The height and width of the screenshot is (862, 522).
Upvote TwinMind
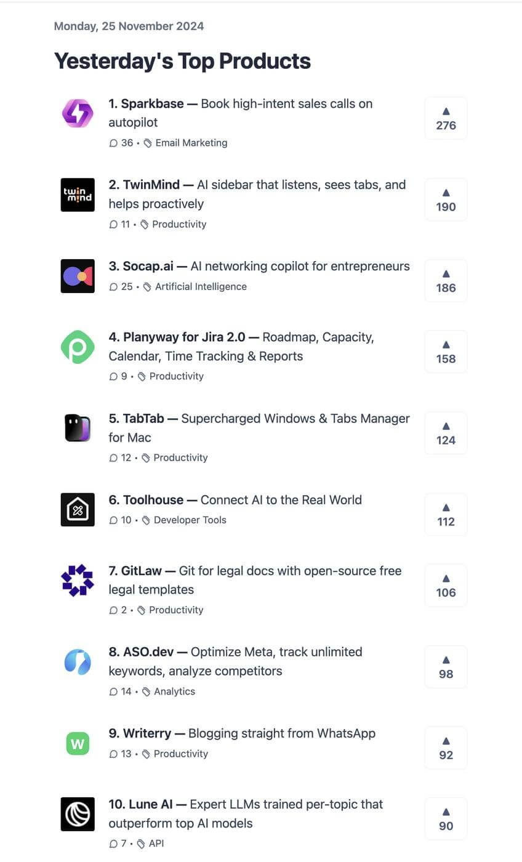(445, 199)
